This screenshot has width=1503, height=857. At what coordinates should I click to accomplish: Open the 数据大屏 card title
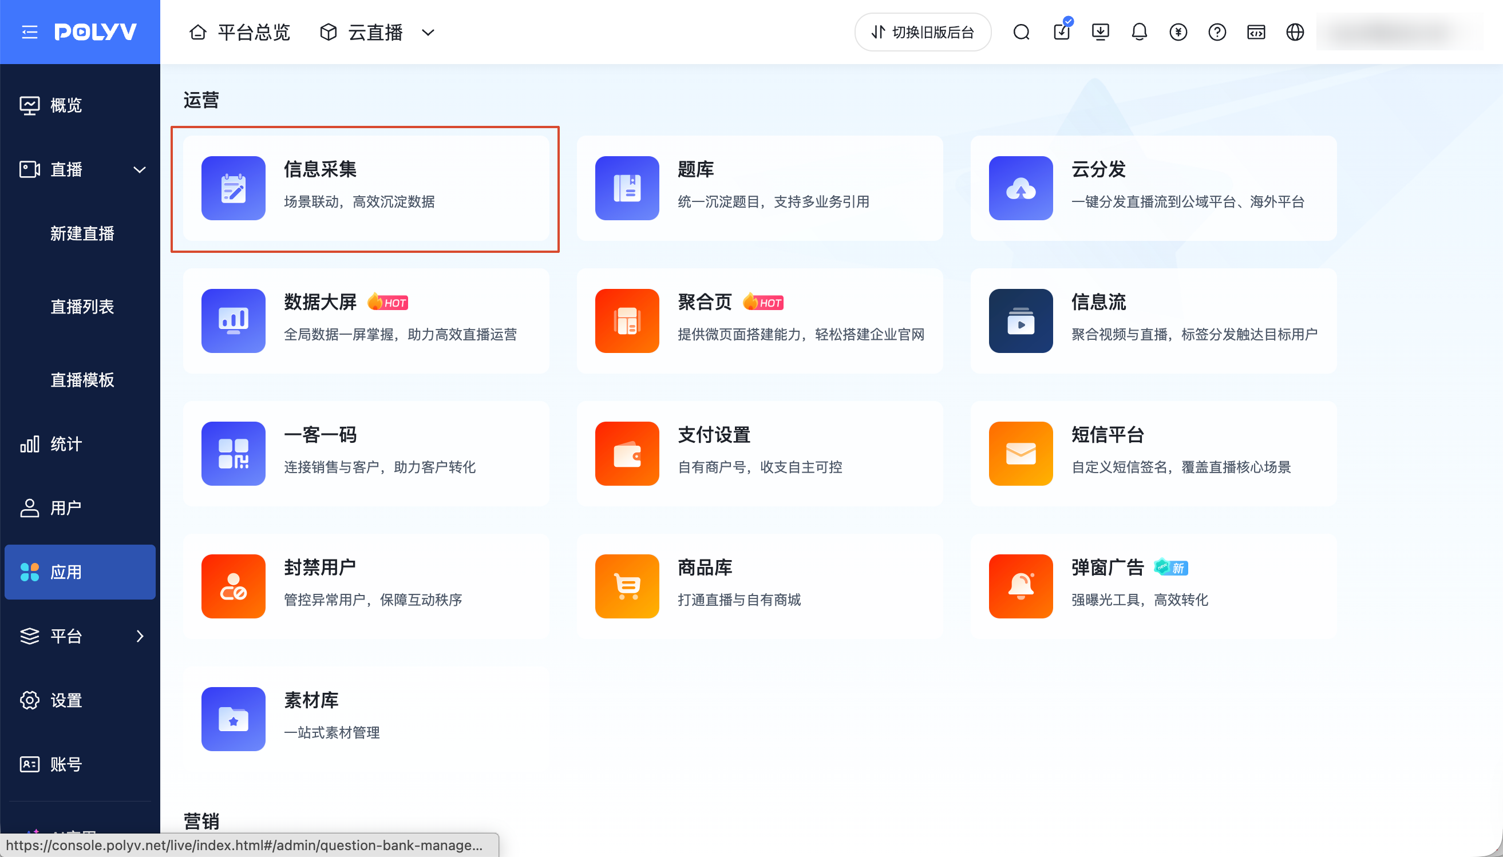pyautogui.click(x=321, y=302)
